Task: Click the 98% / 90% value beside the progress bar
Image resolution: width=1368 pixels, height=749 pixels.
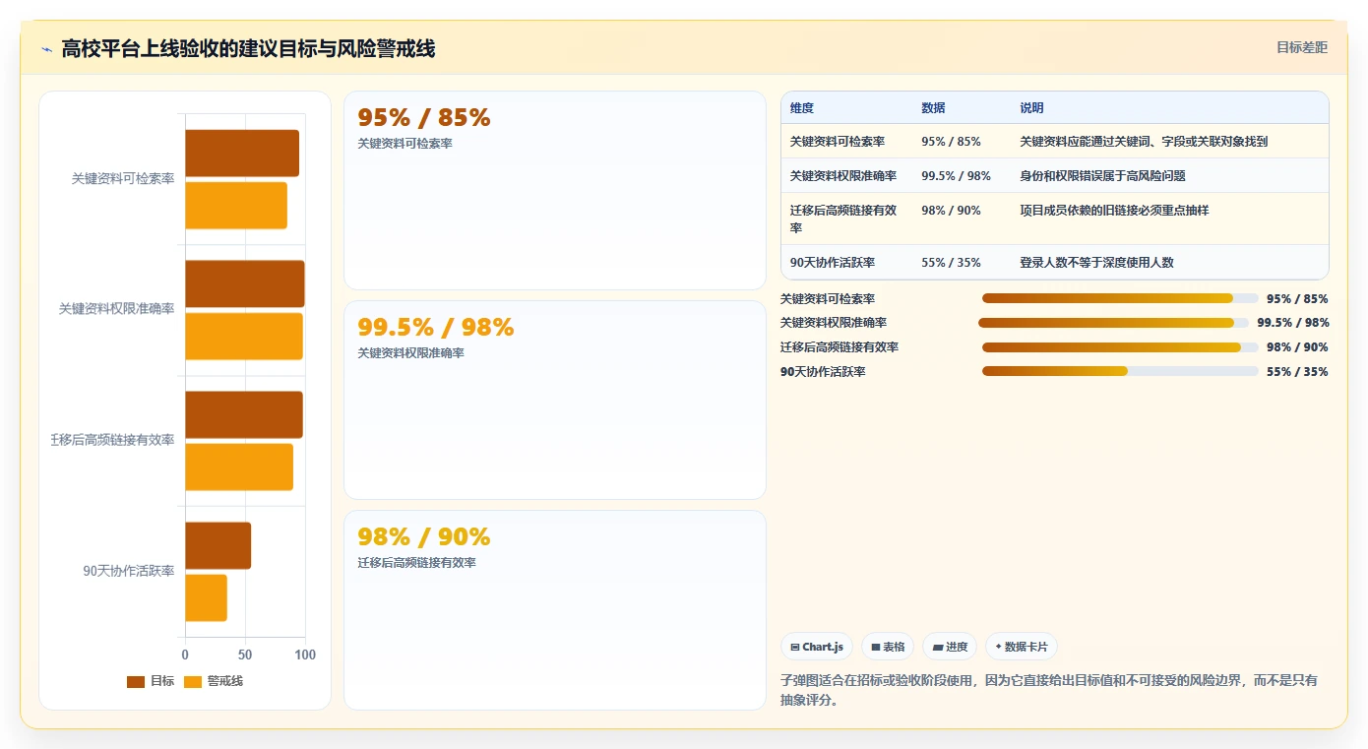Action: click(x=1297, y=347)
